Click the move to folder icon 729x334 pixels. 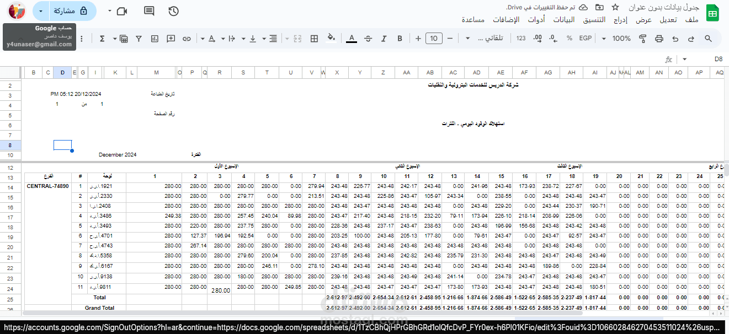click(599, 7)
